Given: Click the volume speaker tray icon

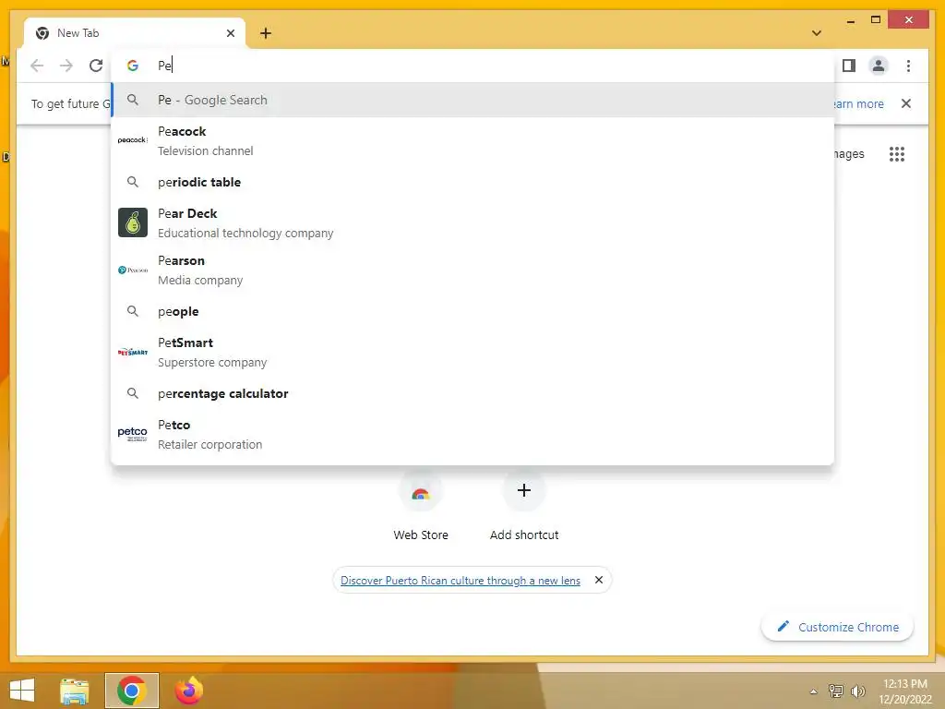Looking at the screenshot, I should (x=857, y=691).
